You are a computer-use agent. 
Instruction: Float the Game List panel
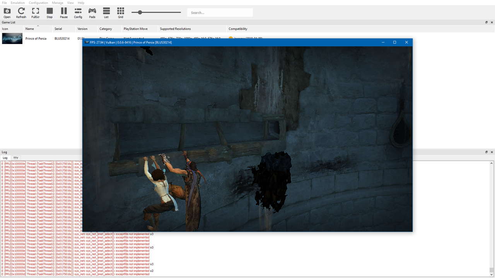point(486,22)
